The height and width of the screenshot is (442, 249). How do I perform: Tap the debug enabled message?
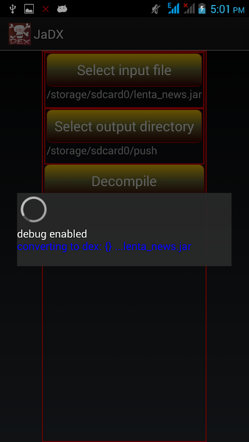pos(52,234)
